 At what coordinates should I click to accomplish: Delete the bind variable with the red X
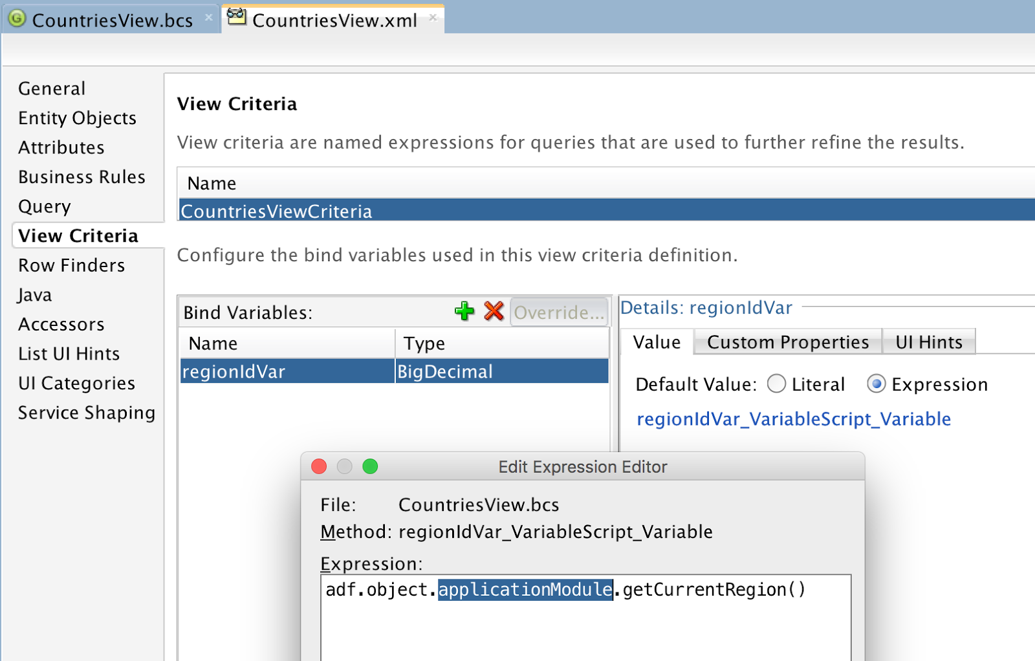tap(494, 311)
